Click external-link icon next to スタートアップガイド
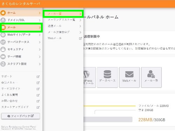The image size is (175, 131). [38, 107]
